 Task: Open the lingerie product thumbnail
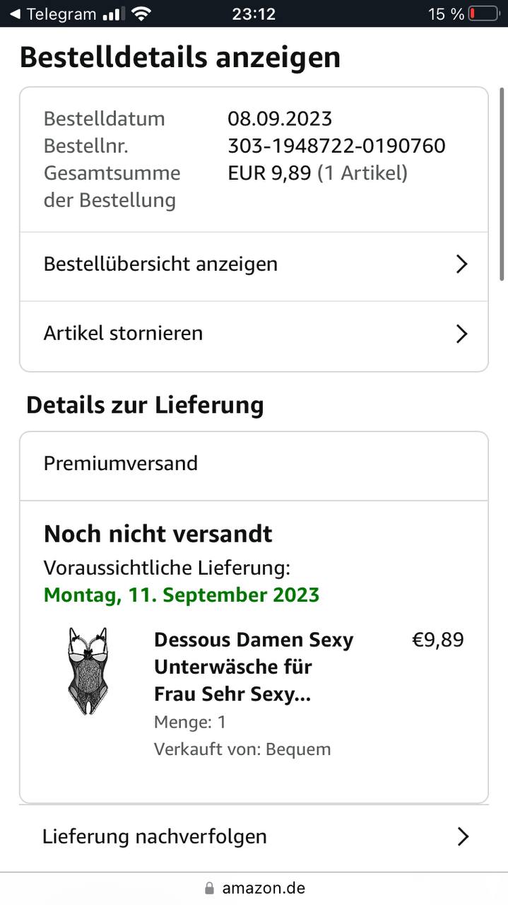(x=88, y=670)
